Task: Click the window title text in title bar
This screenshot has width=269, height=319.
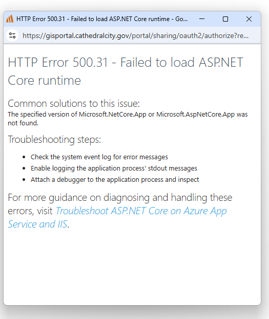Action: click(102, 19)
